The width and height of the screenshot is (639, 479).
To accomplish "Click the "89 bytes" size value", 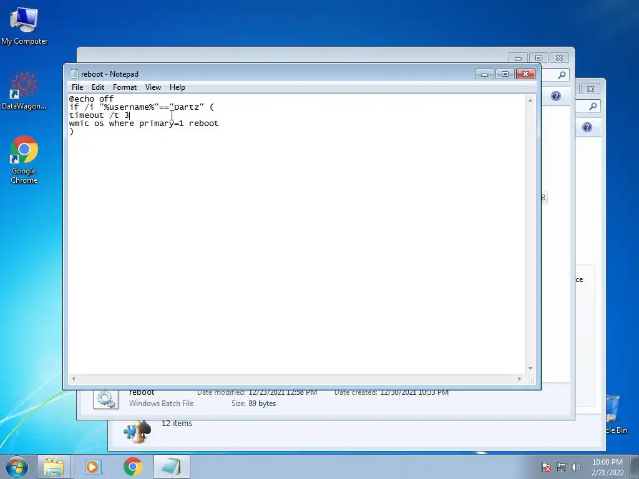I will click(x=262, y=404).
